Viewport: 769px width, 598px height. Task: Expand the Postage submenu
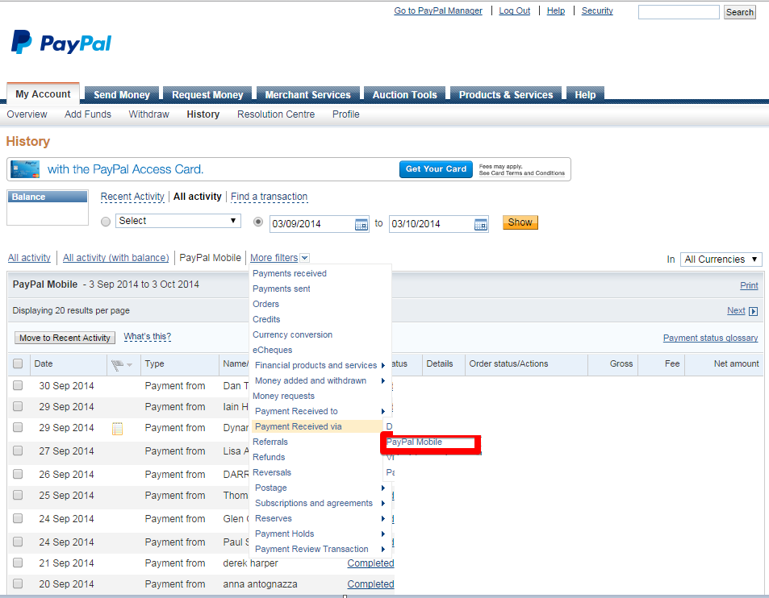(383, 488)
